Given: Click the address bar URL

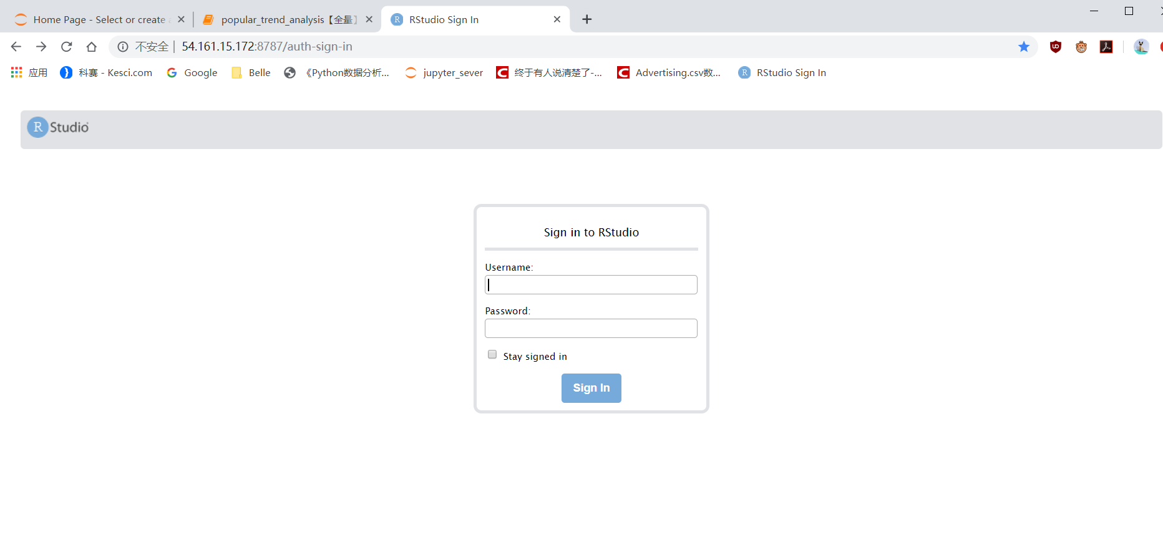Looking at the screenshot, I should (x=267, y=47).
